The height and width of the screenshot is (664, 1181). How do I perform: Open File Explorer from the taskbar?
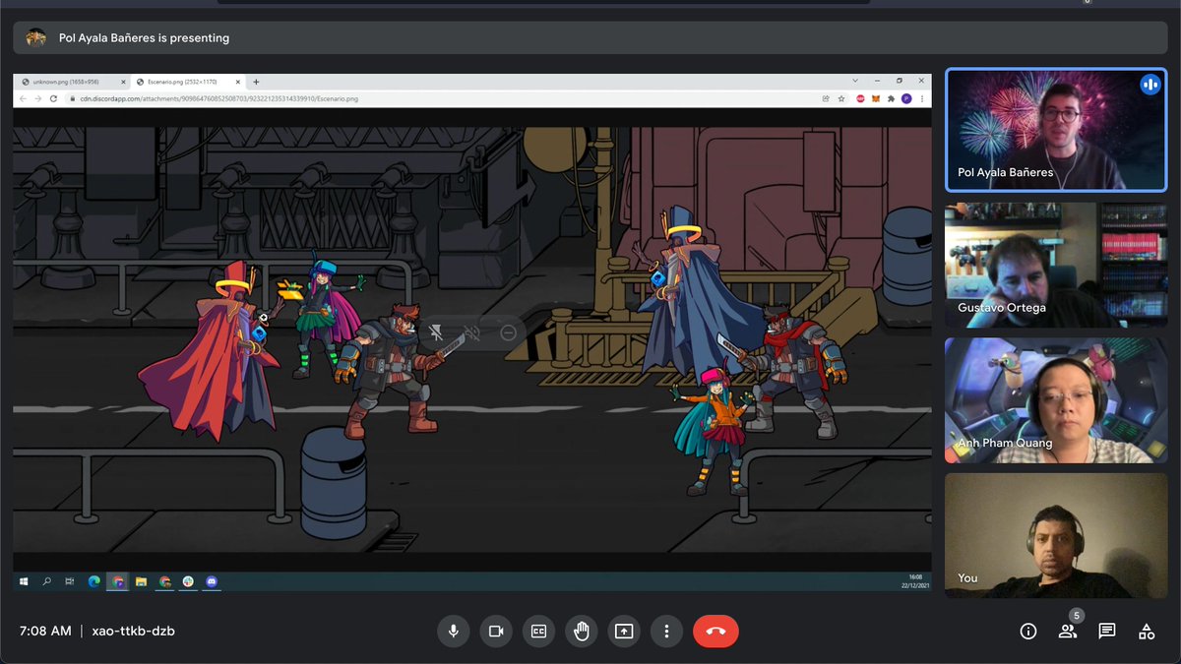pos(141,581)
